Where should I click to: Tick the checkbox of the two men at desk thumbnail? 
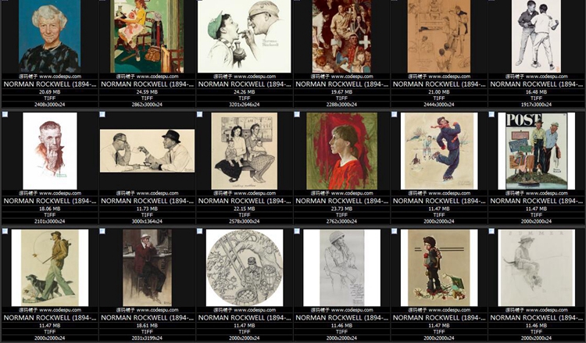point(102,114)
